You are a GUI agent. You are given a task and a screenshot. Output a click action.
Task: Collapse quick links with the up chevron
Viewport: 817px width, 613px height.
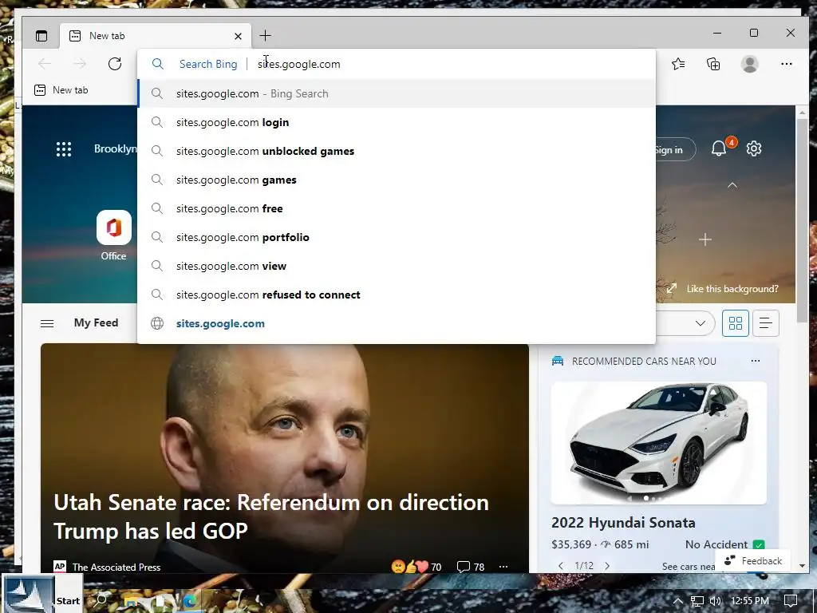point(732,185)
